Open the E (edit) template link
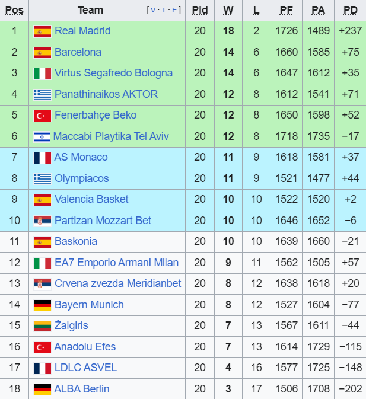 point(174,10)
